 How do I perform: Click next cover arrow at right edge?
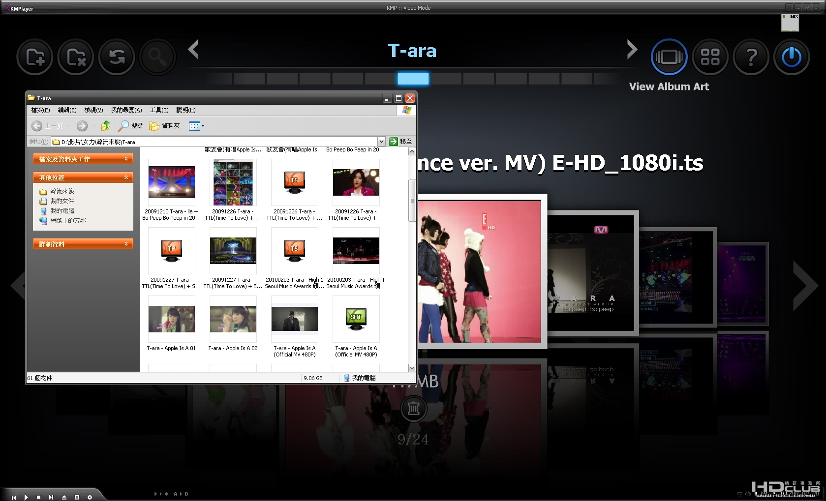(805, 286)
